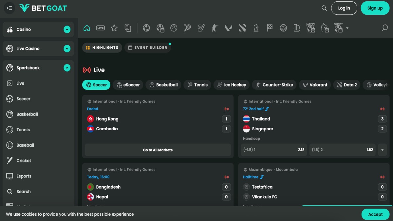Viewport: 393px width, 221px height.
Task: Click the Sign up button
Action: pyautogui.click(x=375, y=8)
